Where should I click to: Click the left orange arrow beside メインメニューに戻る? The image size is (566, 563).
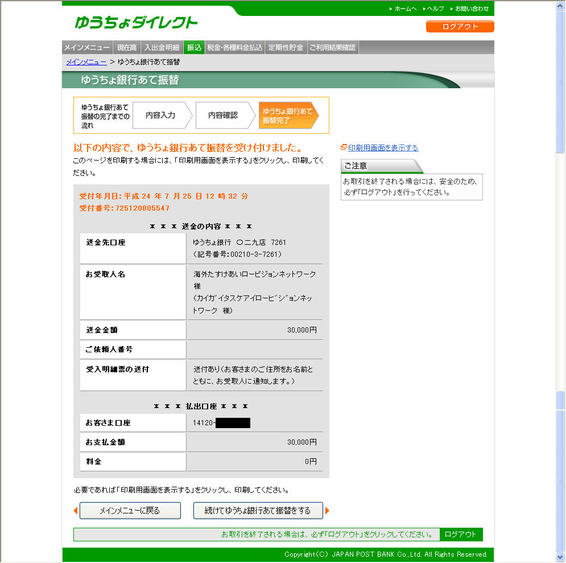pos(76,511)
